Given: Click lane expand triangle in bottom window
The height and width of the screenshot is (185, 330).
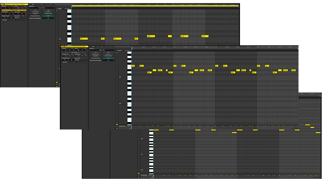Looking at the screenshot, I should pos(138,177).
